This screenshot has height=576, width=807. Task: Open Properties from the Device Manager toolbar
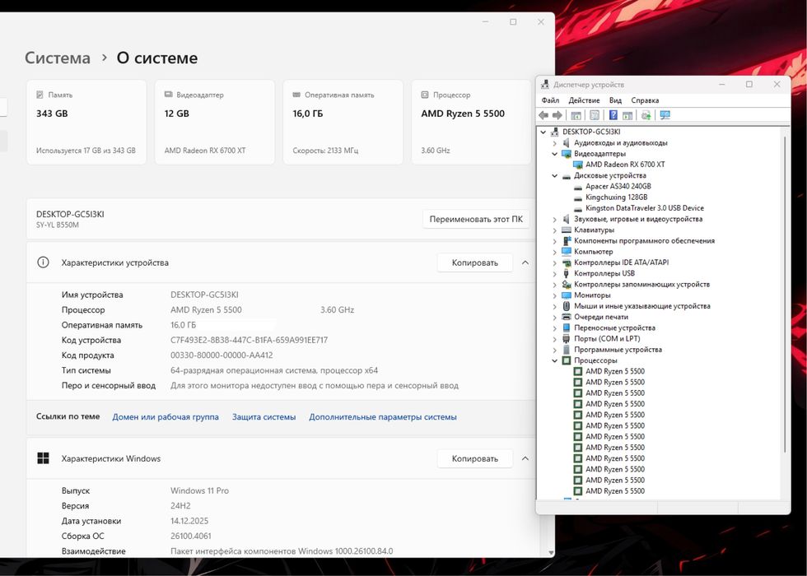(x=595, y=115)
